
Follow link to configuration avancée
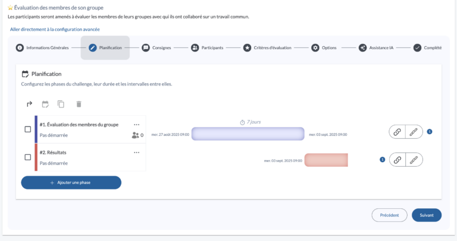pyautogui.click(x=55, y=29)
